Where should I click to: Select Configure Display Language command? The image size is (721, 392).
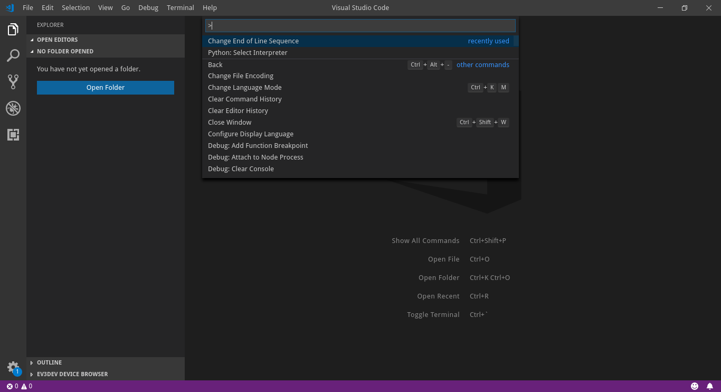coord(360,134)
